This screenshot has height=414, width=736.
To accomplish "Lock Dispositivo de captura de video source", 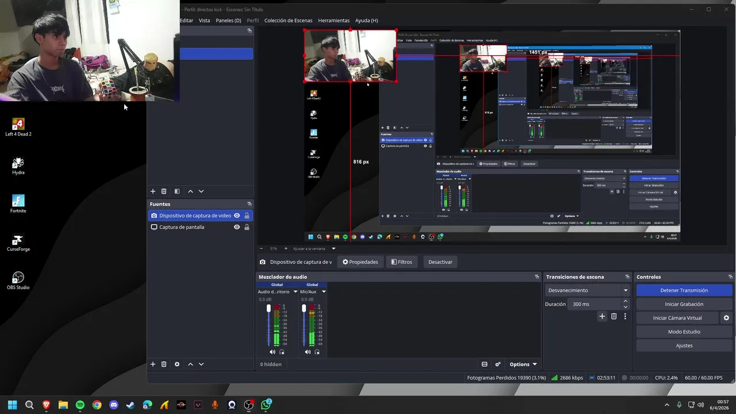I will click(x=247, y=216).
